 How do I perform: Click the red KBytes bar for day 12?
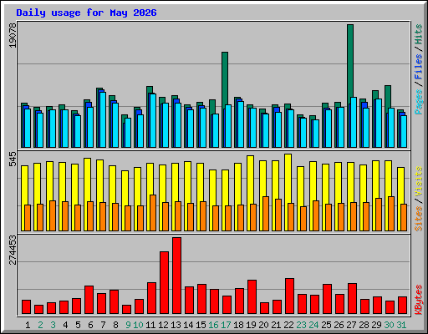click(x=164, y=283)
